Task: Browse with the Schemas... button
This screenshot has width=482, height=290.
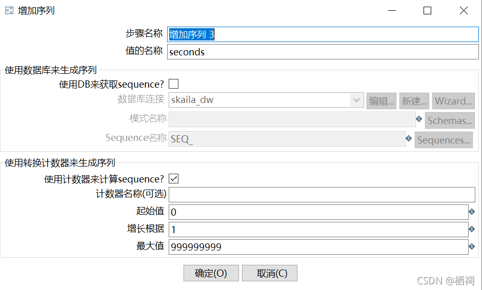Action: pos(450,120)
